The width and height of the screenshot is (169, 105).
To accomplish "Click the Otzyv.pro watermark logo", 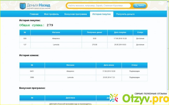I will (x=138, y=99).
